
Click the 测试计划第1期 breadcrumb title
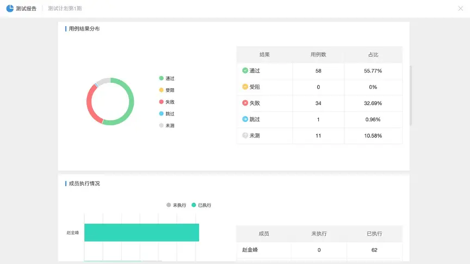coord(65,8)
